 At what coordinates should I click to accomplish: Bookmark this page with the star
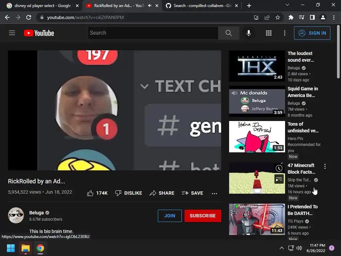tap(278, 17)
